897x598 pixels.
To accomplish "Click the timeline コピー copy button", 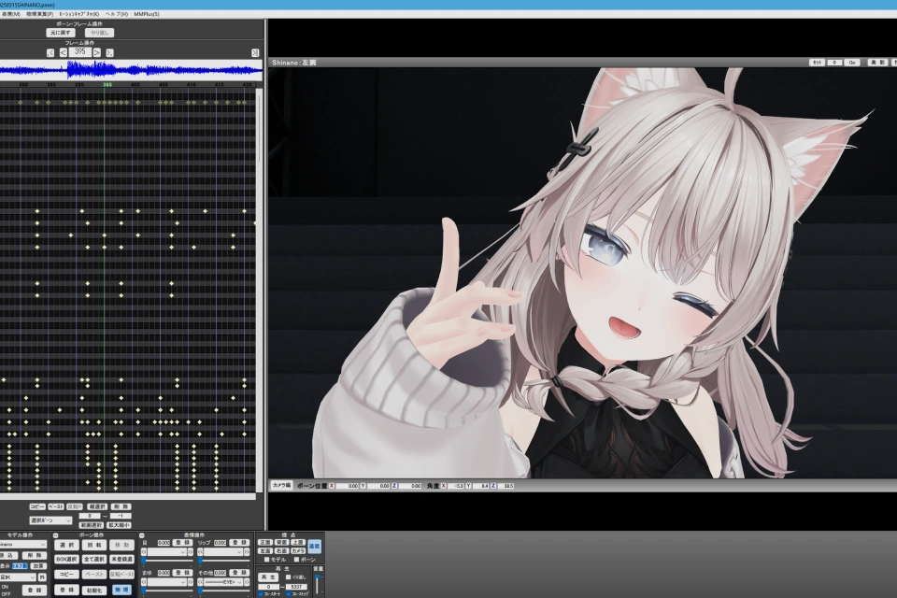I will [37, 507].
